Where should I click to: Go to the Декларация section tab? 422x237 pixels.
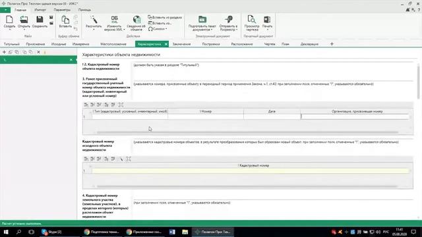coord(309,44)
